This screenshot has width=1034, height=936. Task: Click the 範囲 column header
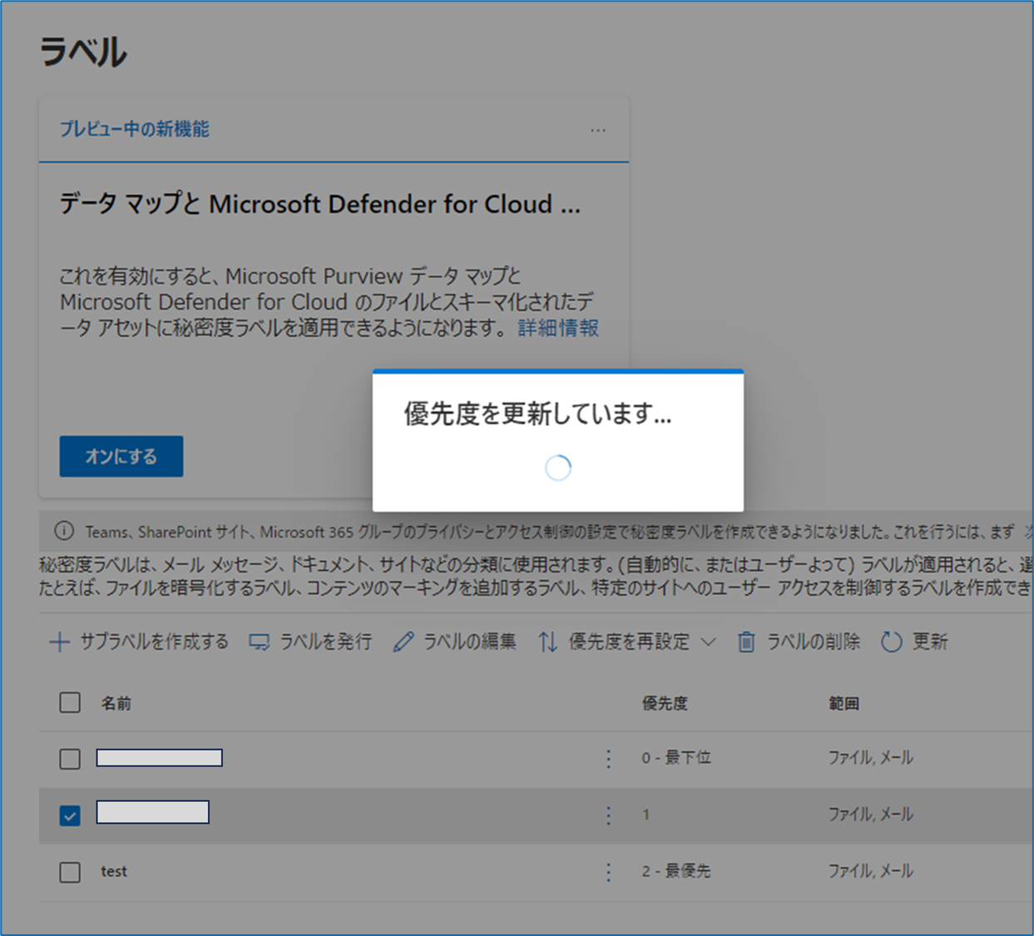[844, 704]
